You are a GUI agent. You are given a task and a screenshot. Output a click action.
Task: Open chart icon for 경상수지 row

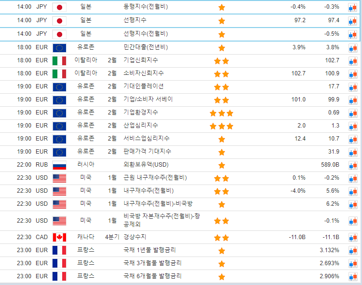click(352, 238)
